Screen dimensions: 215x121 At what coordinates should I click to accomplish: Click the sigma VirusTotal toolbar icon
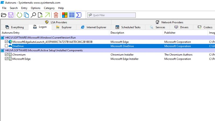[79, 15]
